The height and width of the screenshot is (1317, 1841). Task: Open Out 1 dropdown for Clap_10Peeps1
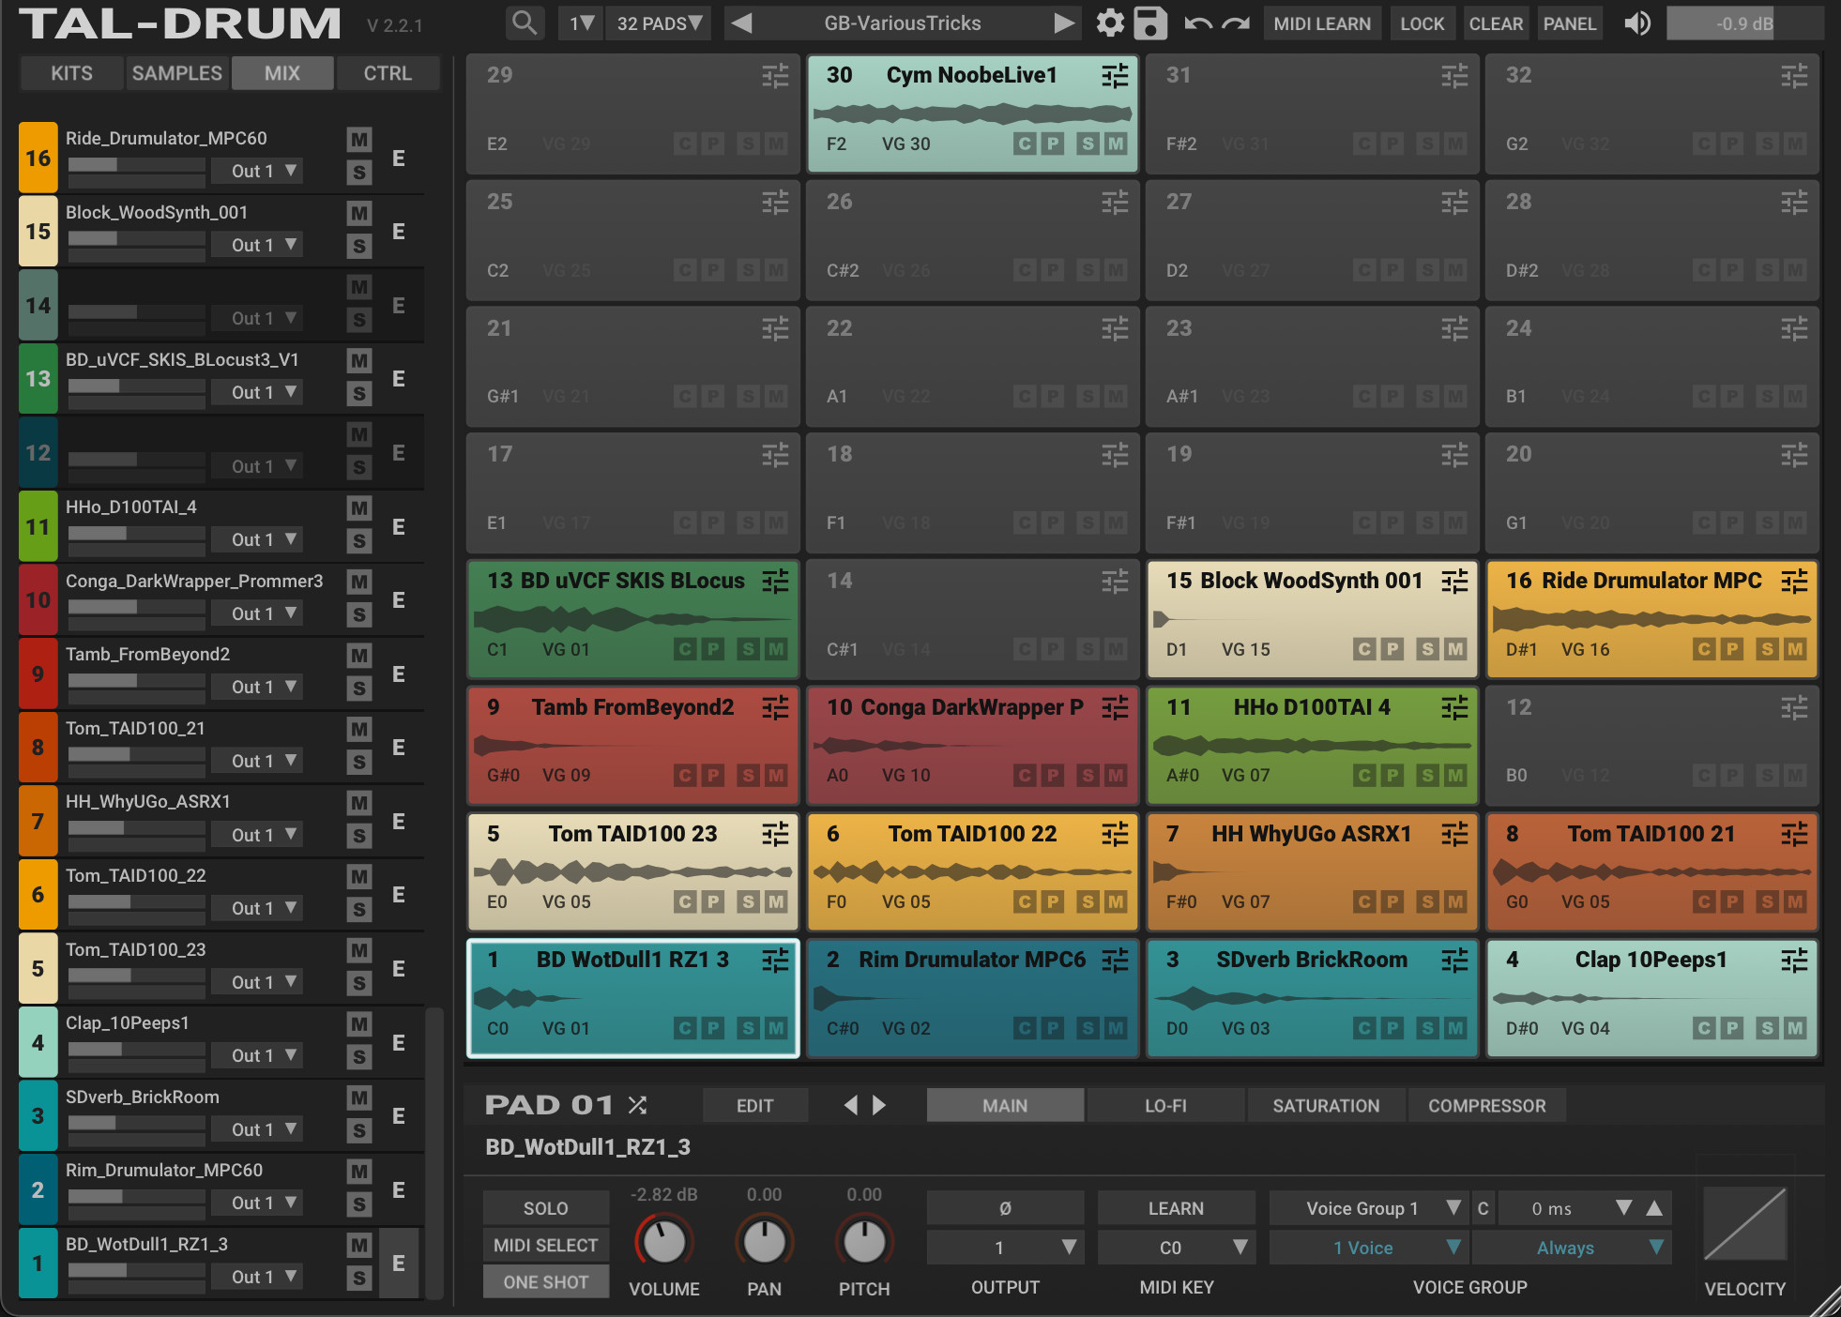click(256, 1055)
